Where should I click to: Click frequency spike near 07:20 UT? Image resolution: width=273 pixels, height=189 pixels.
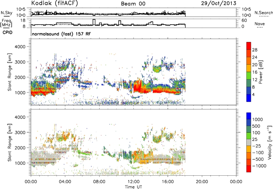(94, 22)
